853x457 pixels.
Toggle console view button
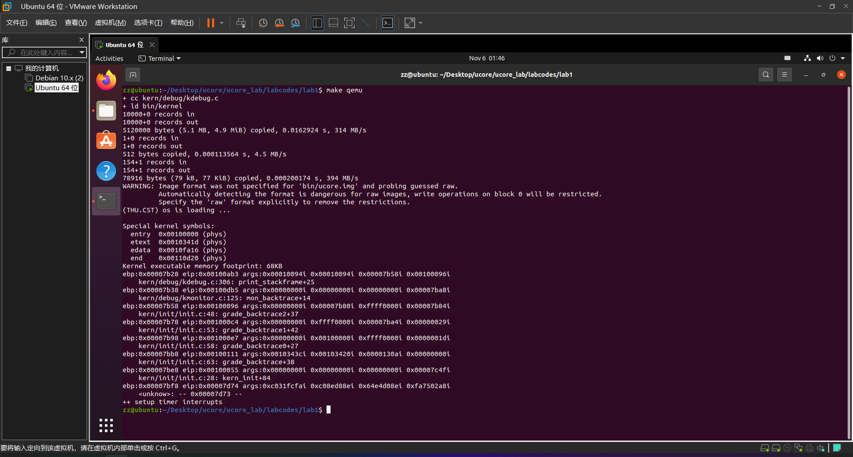388,23
